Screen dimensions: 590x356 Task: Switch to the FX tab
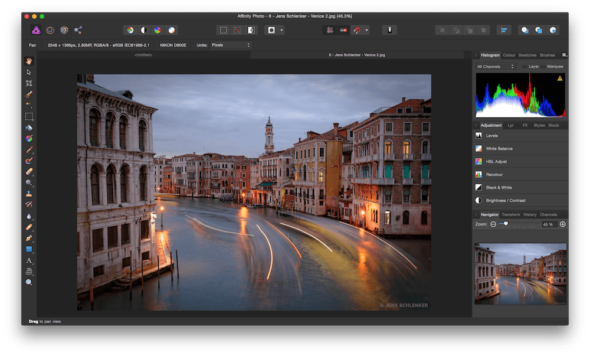point(525,125)
